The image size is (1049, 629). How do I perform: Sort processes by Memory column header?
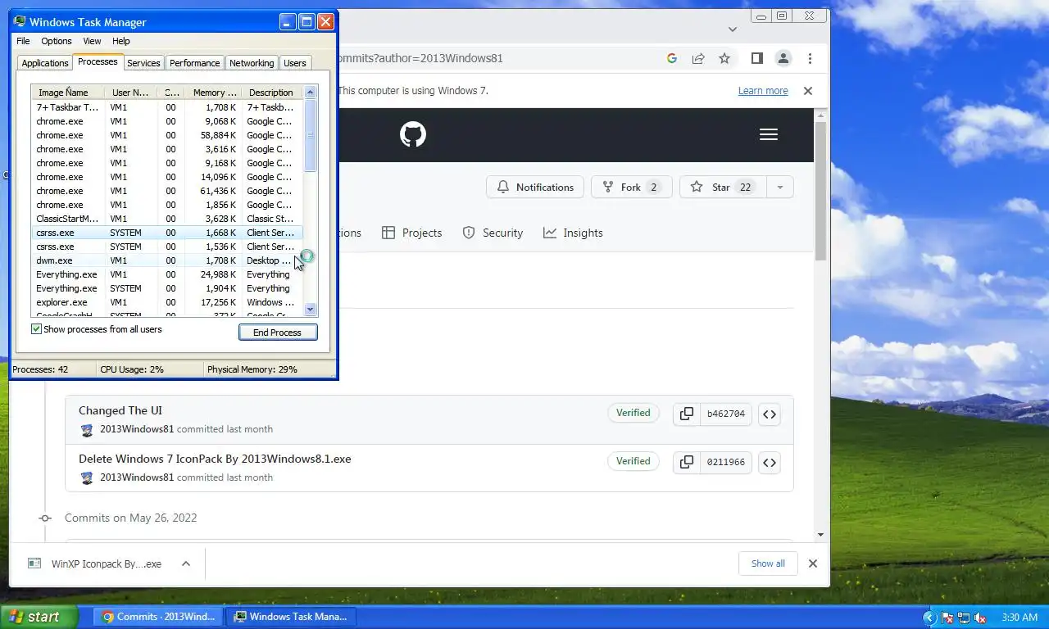(x=215, y=93)
